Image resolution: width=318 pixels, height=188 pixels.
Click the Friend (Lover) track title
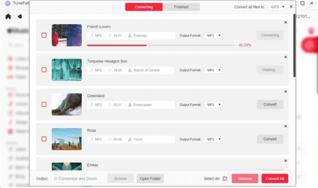click(99, 27)
